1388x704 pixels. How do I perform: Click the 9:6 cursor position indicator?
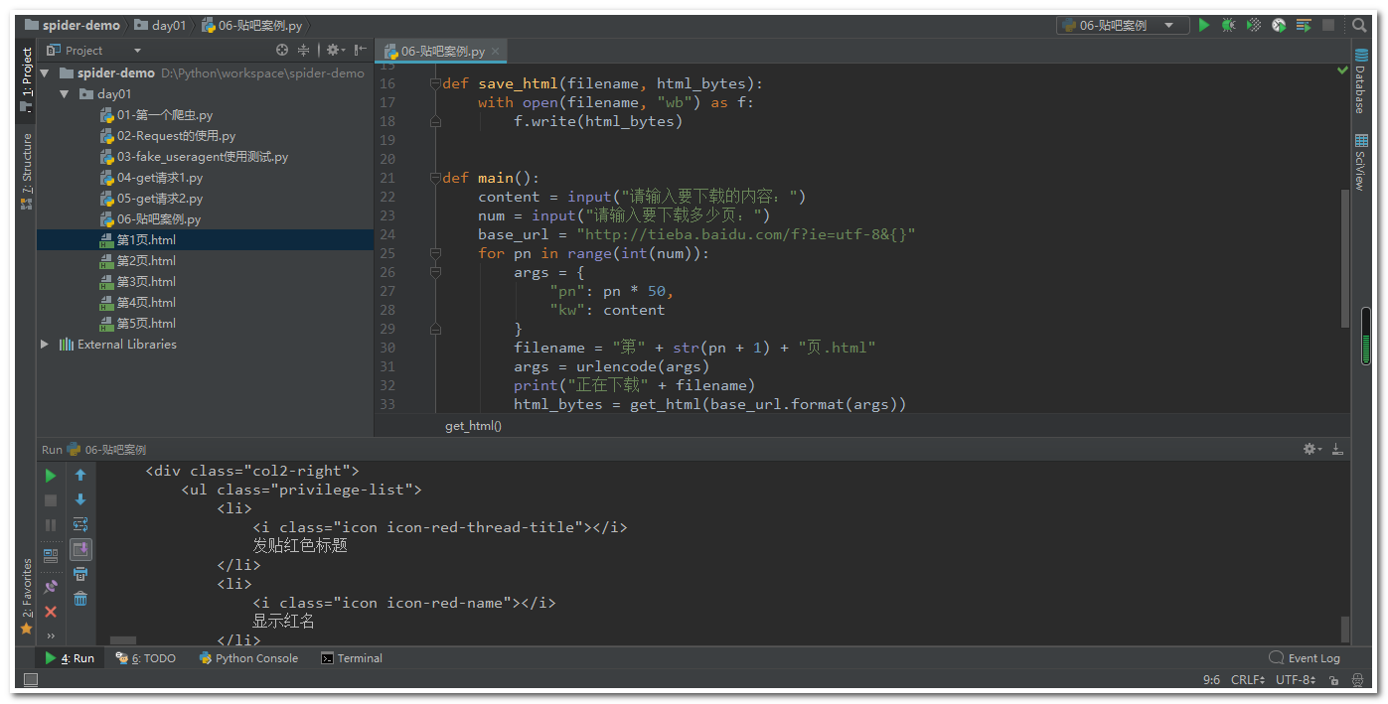1211,680
